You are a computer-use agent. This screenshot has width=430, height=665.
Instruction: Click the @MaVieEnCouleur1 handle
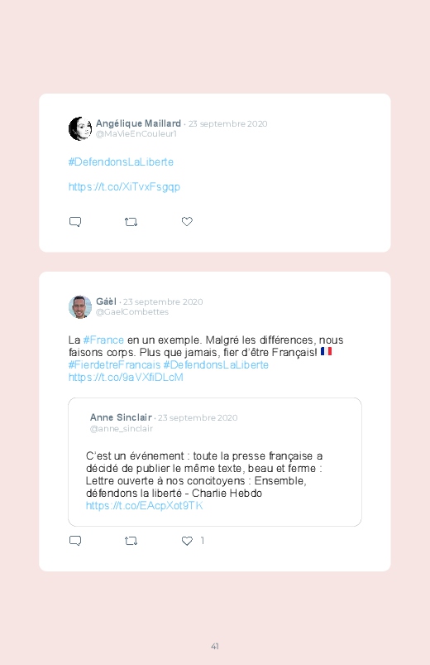136,134
